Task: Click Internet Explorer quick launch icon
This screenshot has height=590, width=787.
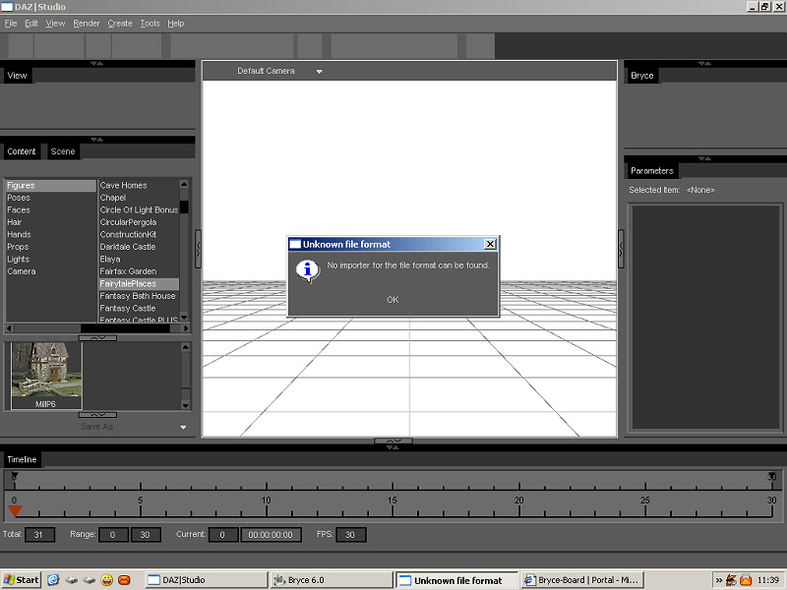Action: (x=53, y=580)
